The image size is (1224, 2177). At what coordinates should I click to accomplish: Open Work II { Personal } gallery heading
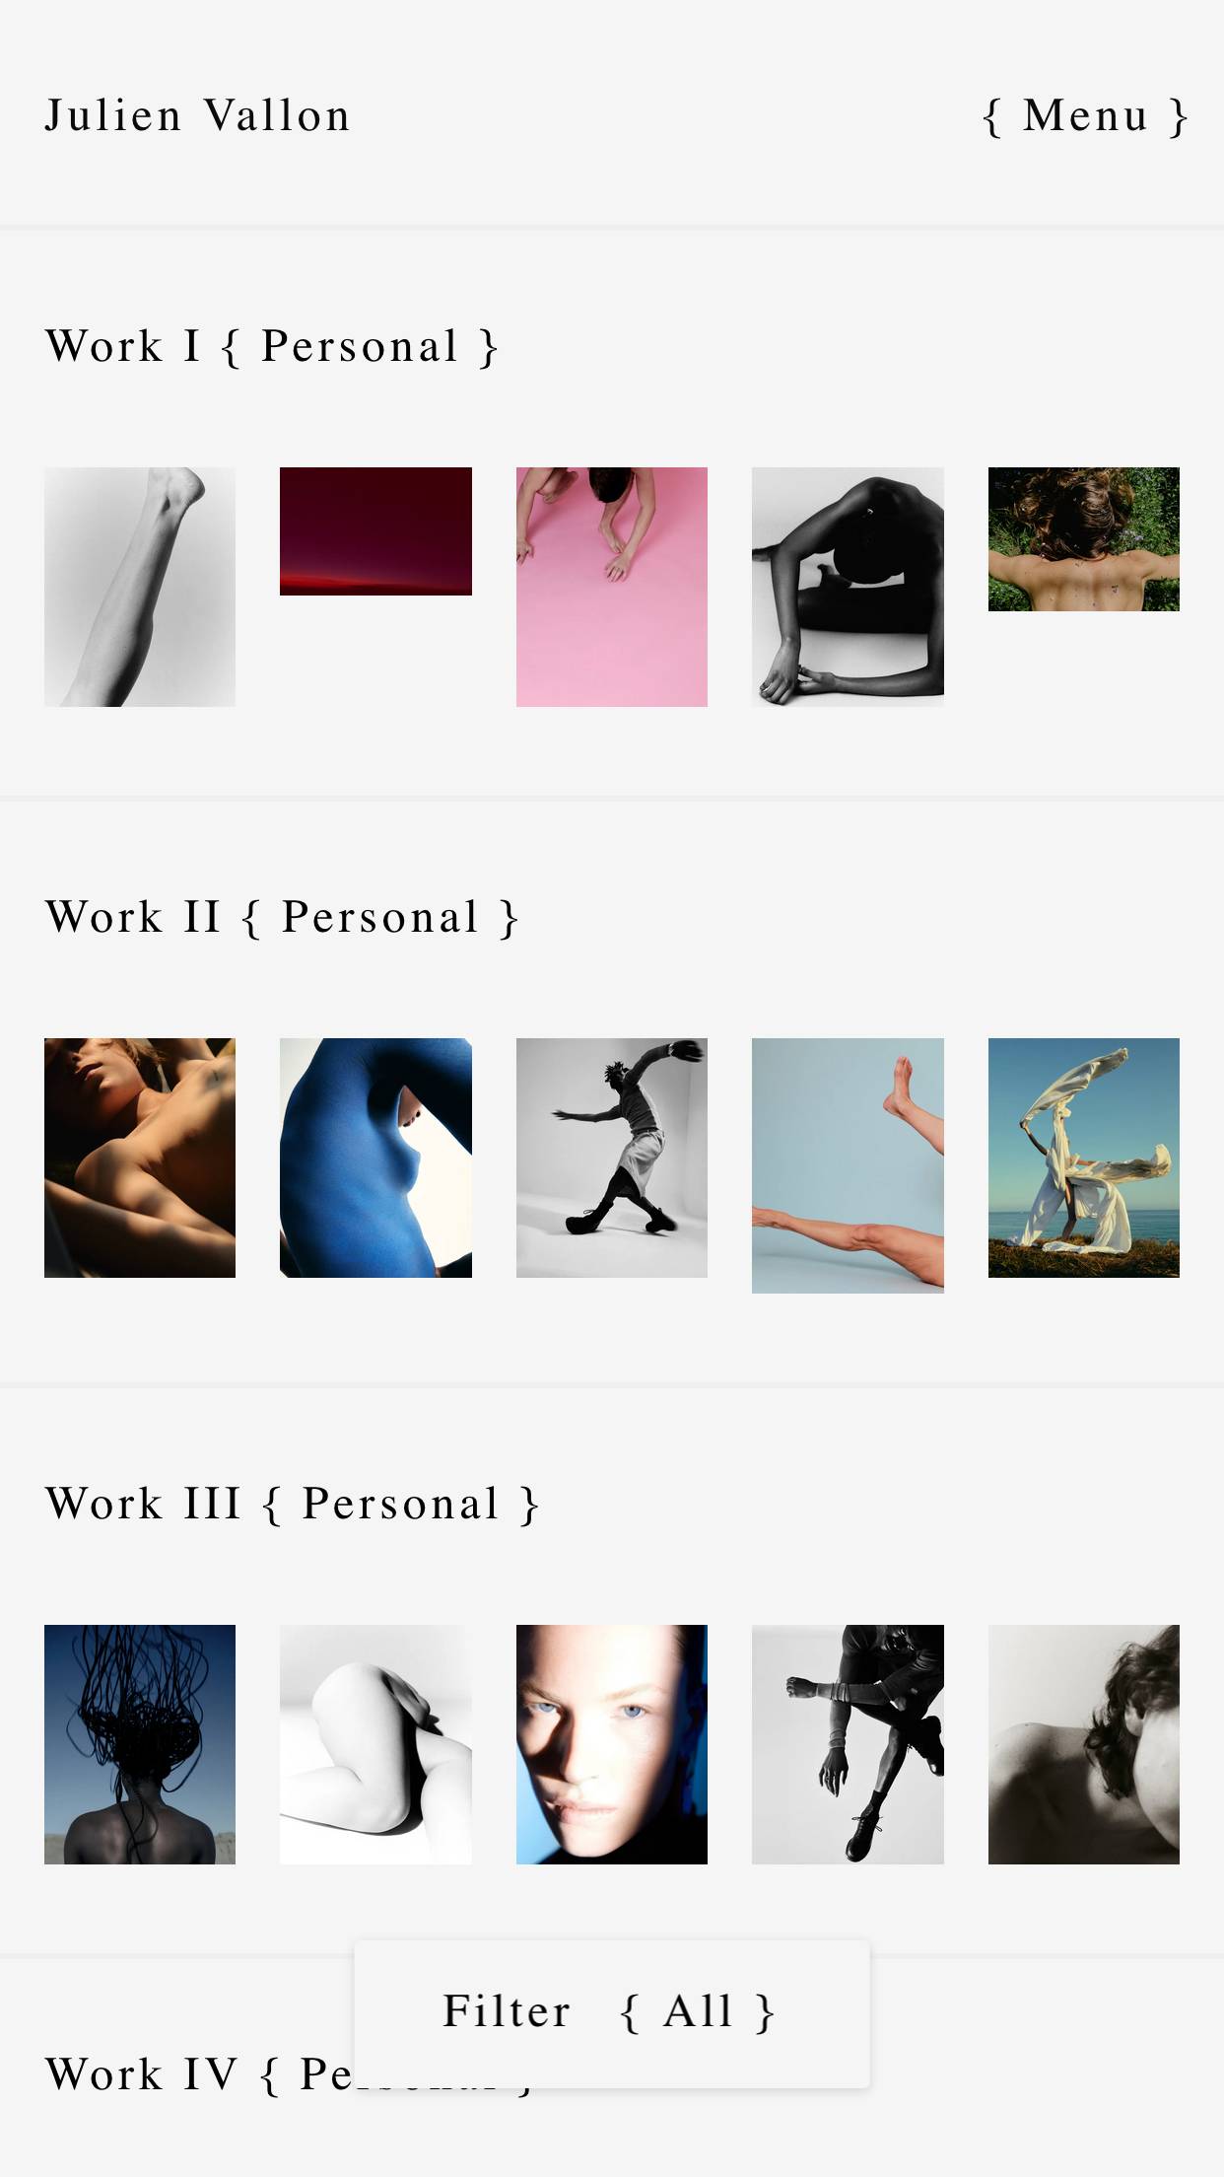point(282,918)
